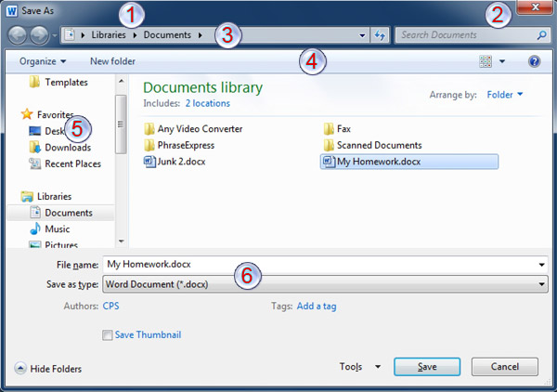557x392 pixels.
Task: Expand the Arrange by Folder dropdown
Action: click(x=506, y=94)
